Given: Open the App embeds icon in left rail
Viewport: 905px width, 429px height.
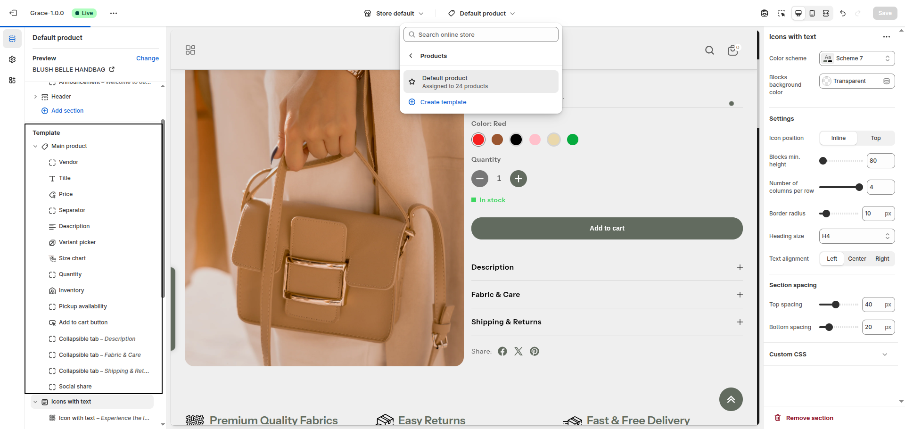Looking at the screenshot, I should 12,80.
